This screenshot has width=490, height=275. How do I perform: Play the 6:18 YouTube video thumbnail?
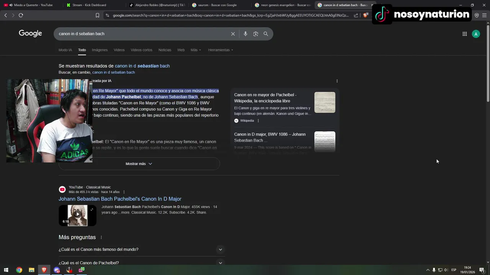tap(77, 215)
